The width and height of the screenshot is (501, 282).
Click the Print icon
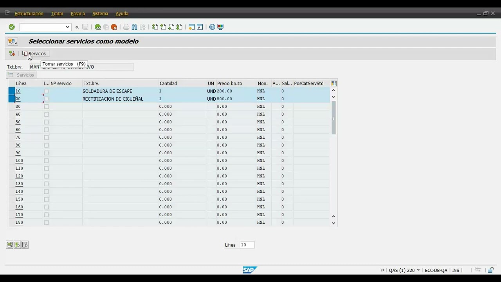pyautogui.click(x=126, y=27)
